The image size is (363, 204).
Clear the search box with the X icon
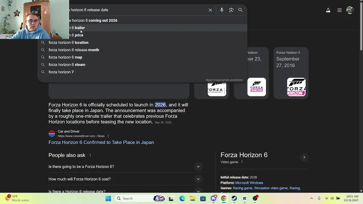pos(210,10)
